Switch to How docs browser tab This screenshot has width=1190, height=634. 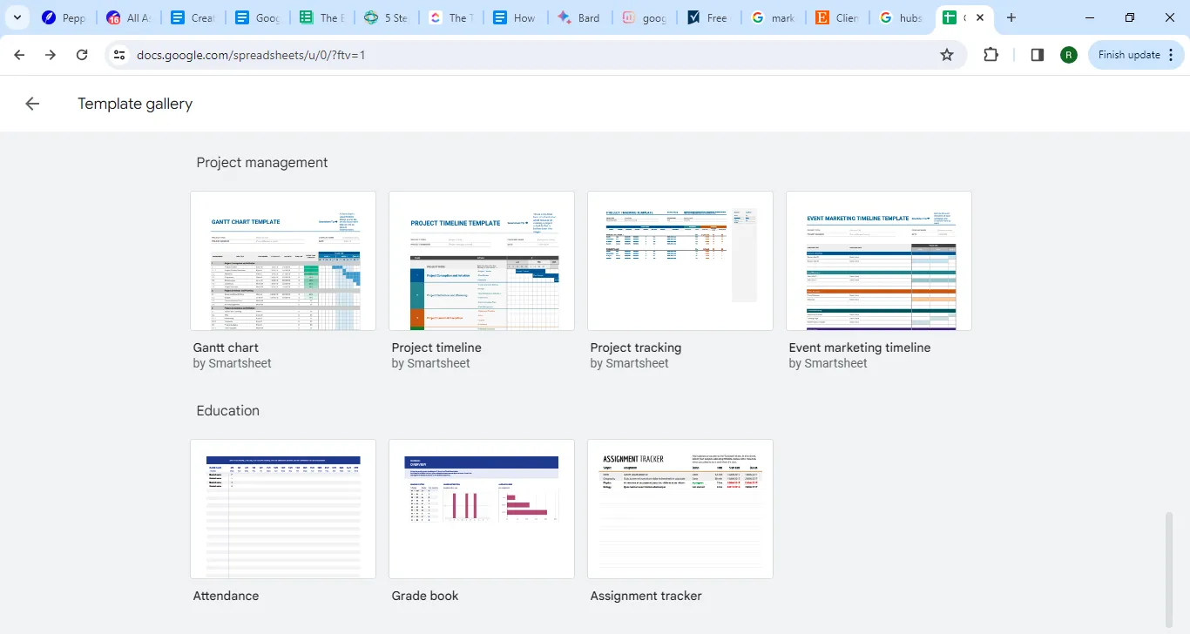point(516,17)
